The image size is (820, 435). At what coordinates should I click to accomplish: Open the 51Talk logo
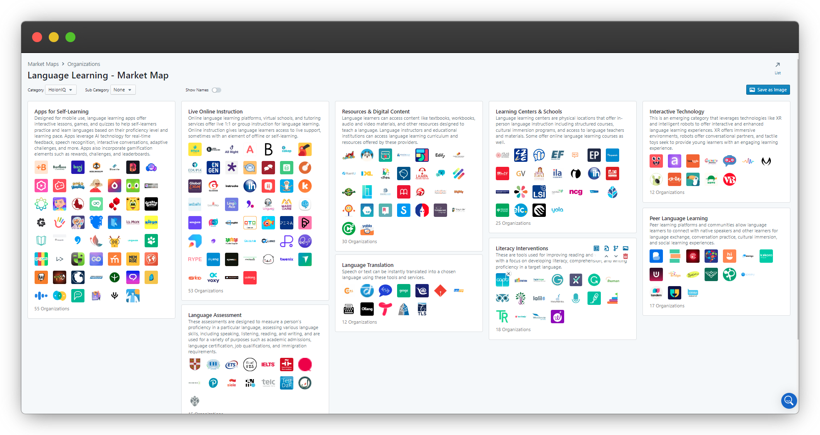click(x=195, y=149)
